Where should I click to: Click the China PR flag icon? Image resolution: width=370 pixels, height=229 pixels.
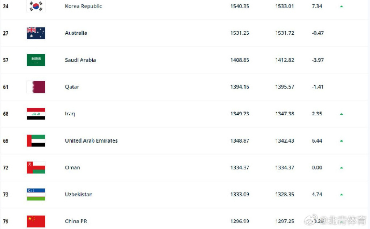tap(36, 221)
